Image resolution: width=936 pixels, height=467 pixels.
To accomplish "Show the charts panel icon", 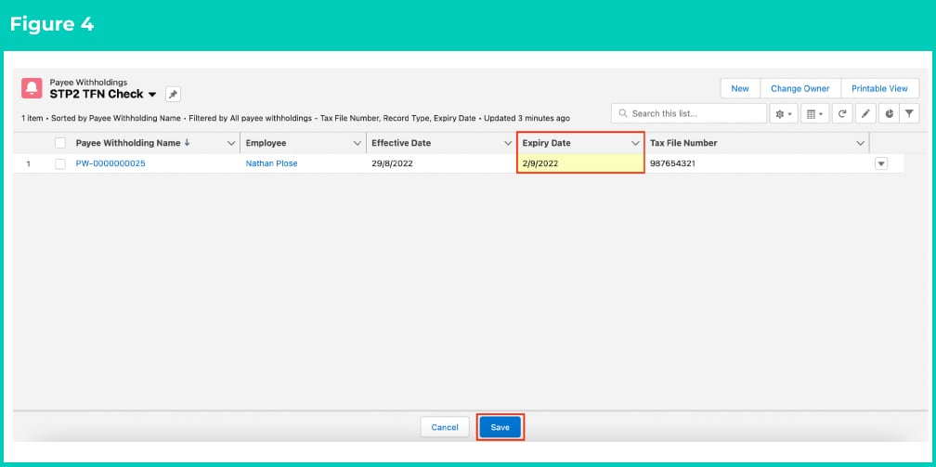I will [889, 113].
